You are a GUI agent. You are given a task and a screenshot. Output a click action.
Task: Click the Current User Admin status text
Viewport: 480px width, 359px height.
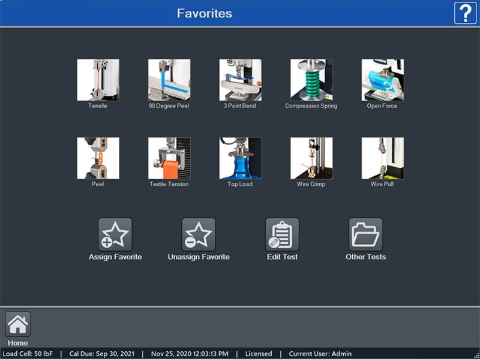pos(320,354)
